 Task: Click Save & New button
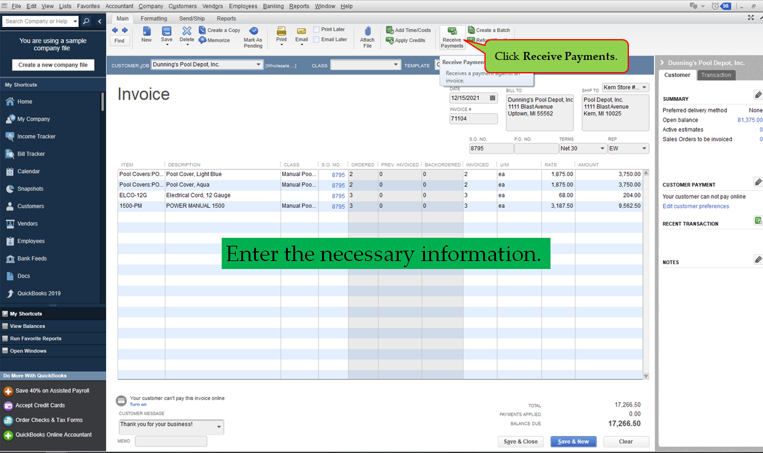click(x=573, y=441)
